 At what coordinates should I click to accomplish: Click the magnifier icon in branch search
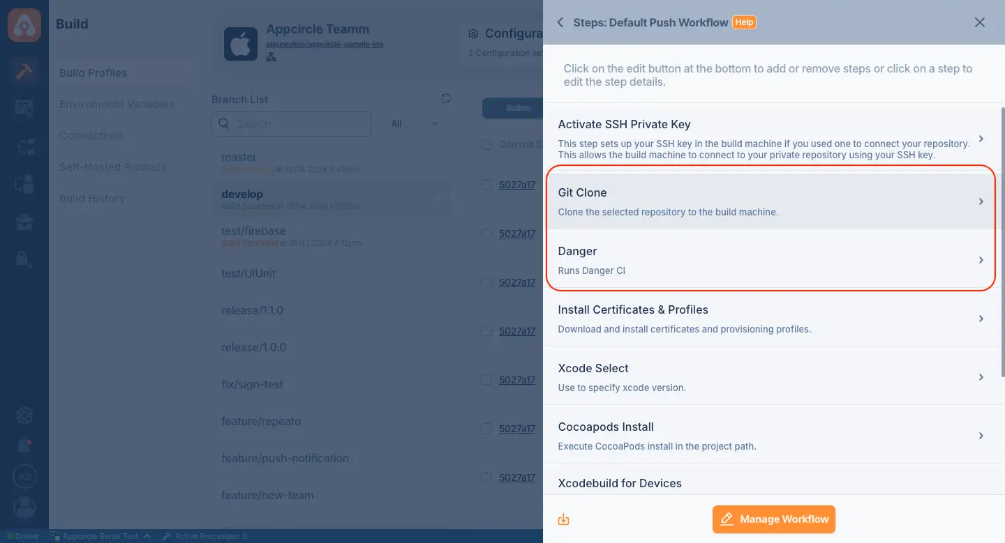[x=223, y=123]
